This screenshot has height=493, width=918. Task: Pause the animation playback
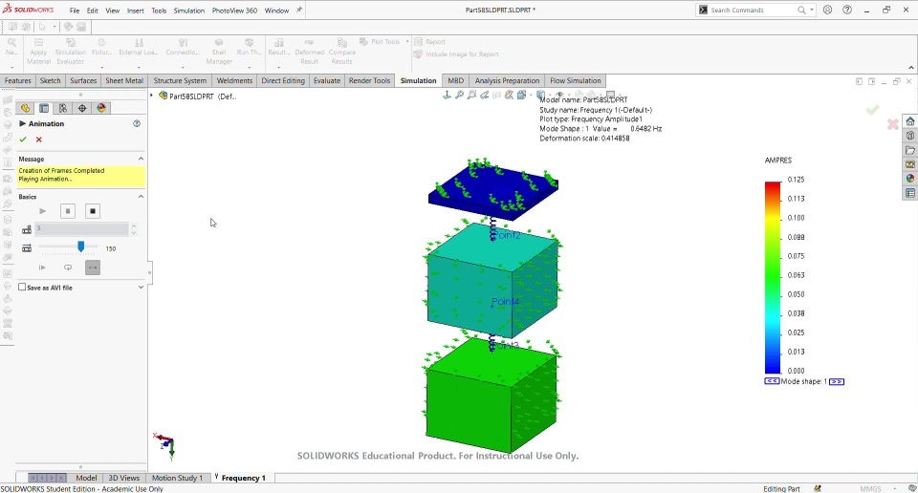[x=68, y=211]
